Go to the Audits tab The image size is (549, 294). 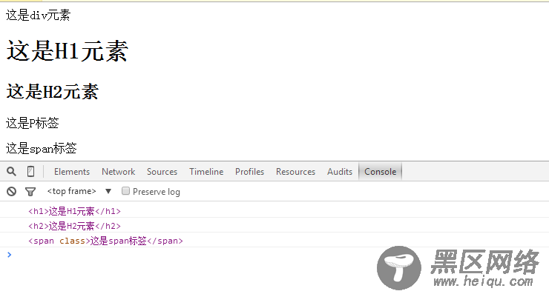pyautogui.click(x=340, y=172)
